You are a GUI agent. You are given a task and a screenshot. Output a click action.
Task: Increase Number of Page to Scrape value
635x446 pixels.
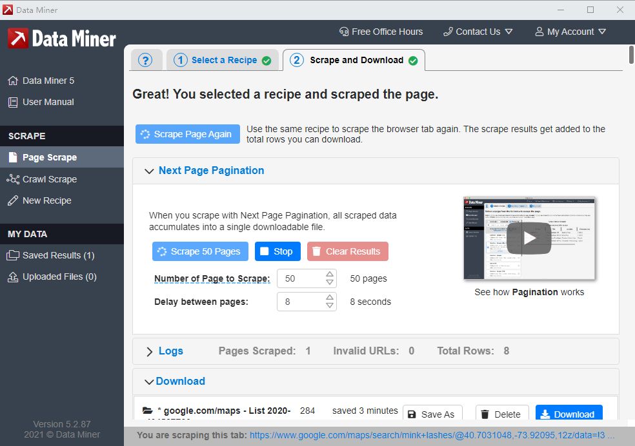(x=330, y=274)
